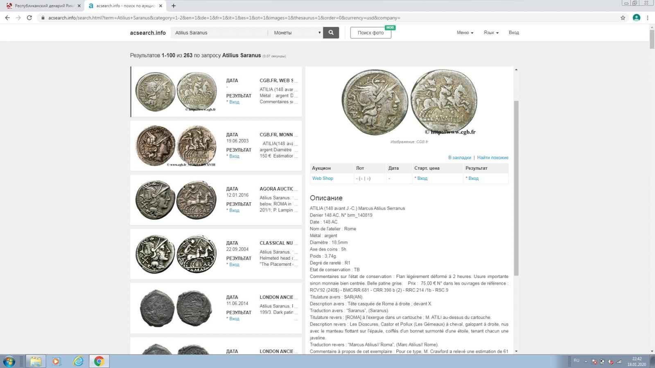Image resolution: width=655 pixels, height=368 pixels.
Task: Click the Вход login link in the header
Action: pyautogui.click(x=514, y=33)
